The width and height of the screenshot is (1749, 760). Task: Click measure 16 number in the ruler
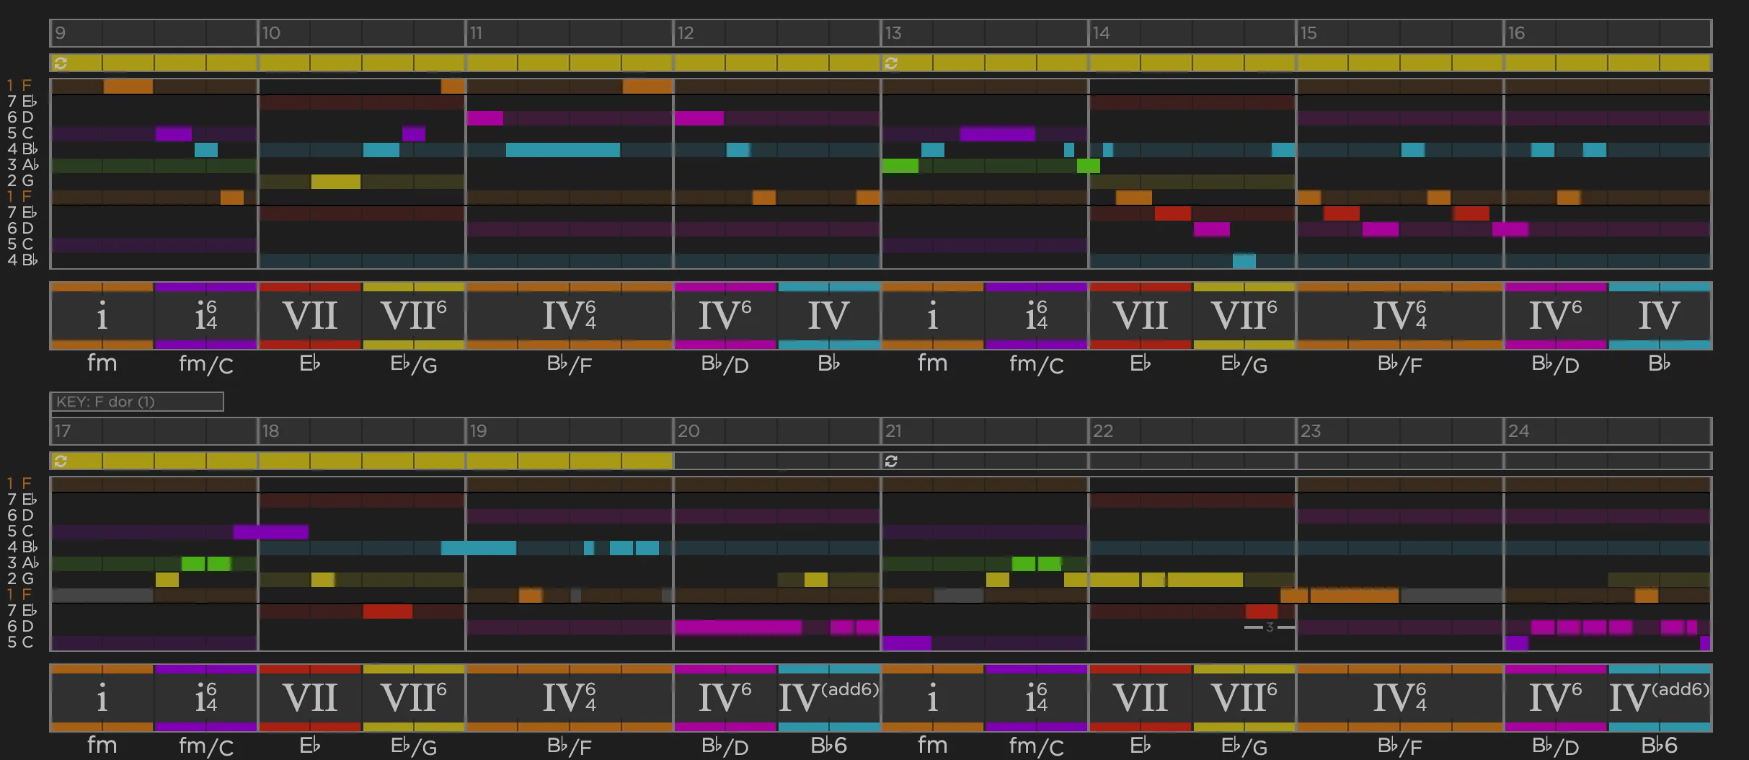(1516, 33)
